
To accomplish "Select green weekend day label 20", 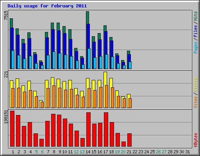I will click(123, 152).
